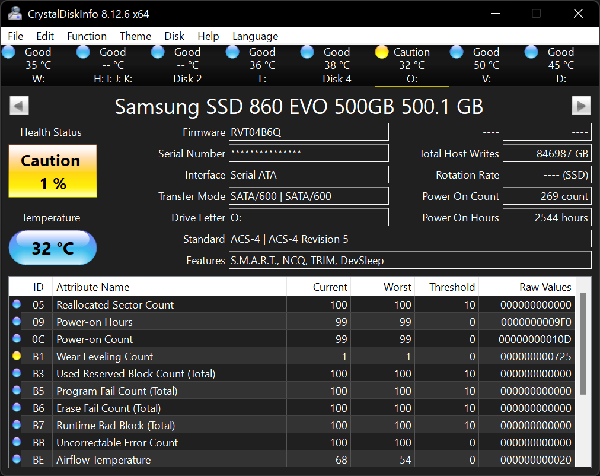Select the Serial Number field
The height and width of the screenshot is (476, 600).
[x=308, y=153]
